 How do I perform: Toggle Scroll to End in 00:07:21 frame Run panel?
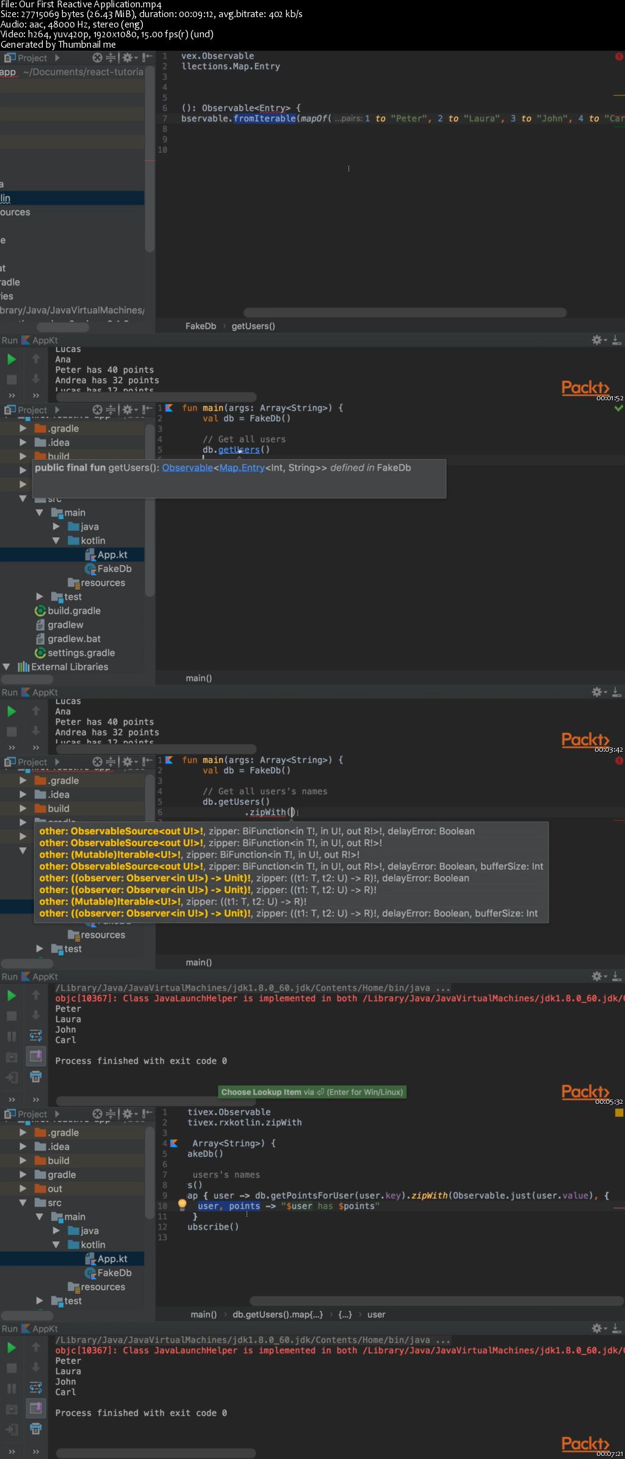coord(36,1408)
